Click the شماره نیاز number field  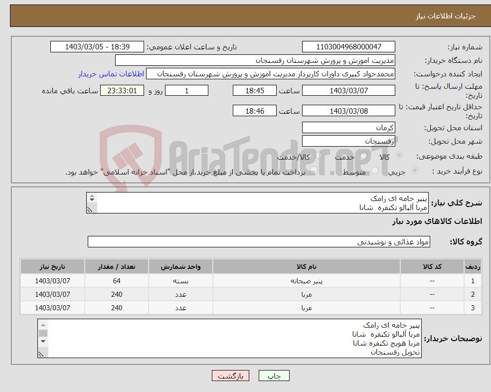[x=348, y=47]
